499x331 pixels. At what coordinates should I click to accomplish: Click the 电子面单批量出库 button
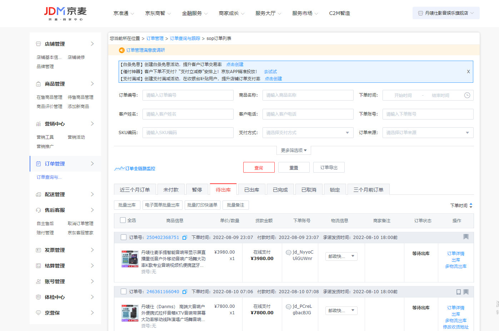coord(162,205)
